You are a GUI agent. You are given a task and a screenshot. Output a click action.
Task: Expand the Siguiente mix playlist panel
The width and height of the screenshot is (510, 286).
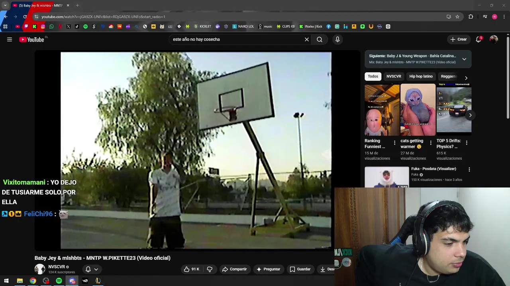tap(464, 59)
